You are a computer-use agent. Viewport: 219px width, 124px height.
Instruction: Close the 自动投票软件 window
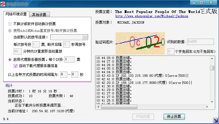click(x=211, y=2)
